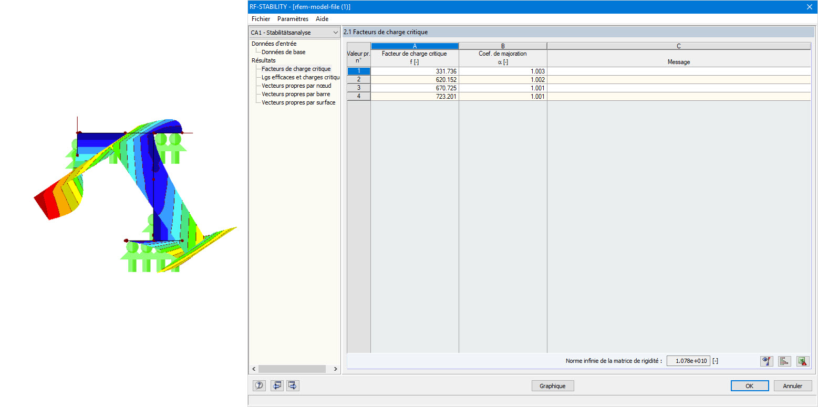818x407 pixels.
Task: Open the Aide menu
Action: 322,18
